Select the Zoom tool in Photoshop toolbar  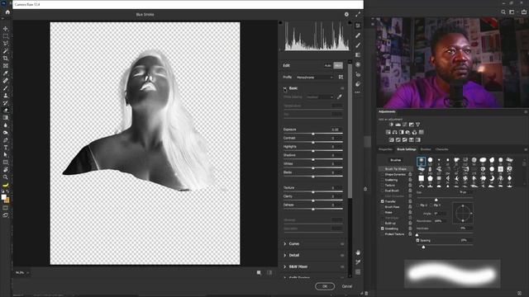[x=6, y=177]
